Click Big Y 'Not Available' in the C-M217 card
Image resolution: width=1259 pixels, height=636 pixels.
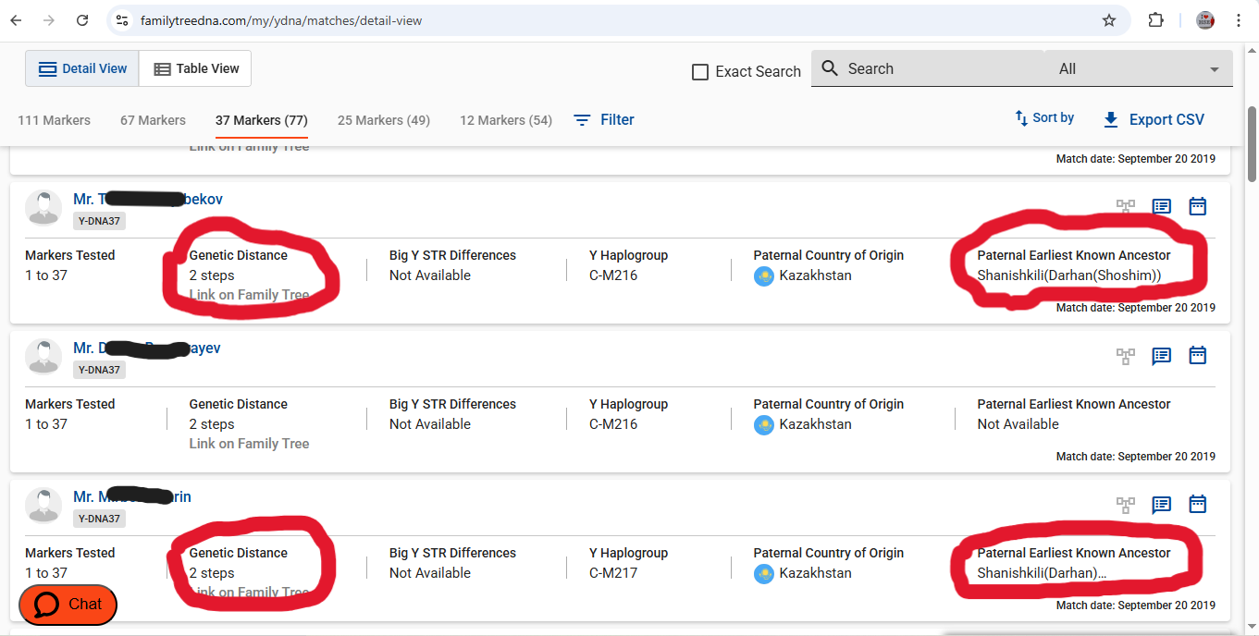[430, 573]
